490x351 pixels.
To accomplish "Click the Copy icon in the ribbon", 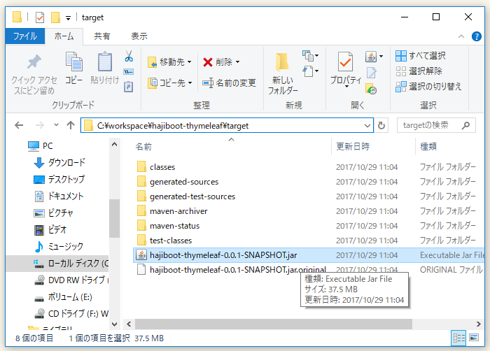I will [73, 62].
